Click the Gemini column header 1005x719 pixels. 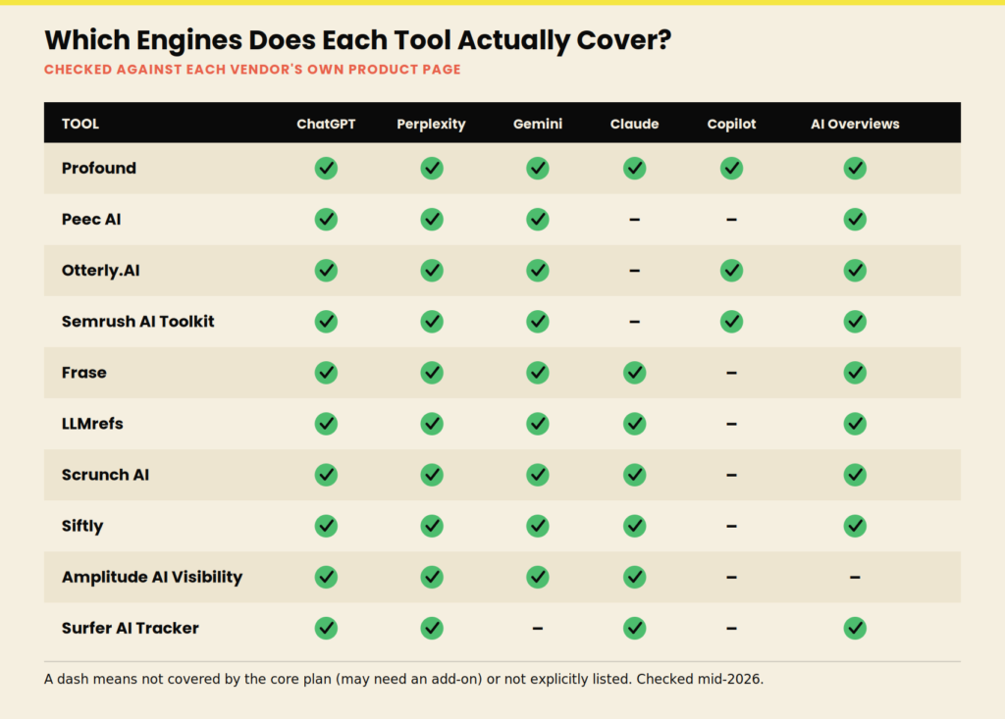[537, 124]
